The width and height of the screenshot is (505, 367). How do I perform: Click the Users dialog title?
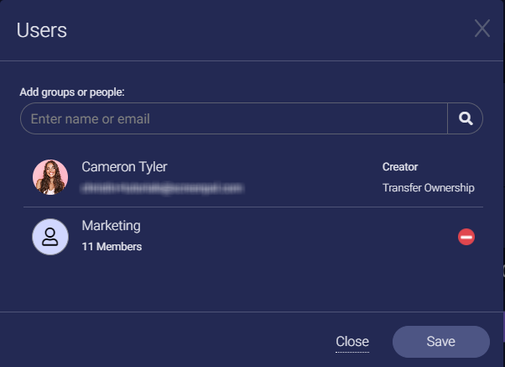(42, 31)
